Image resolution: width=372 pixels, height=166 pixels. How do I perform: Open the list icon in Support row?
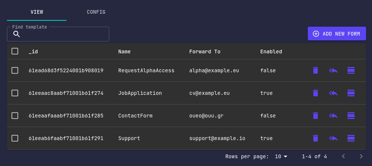(x=351, y=138)
